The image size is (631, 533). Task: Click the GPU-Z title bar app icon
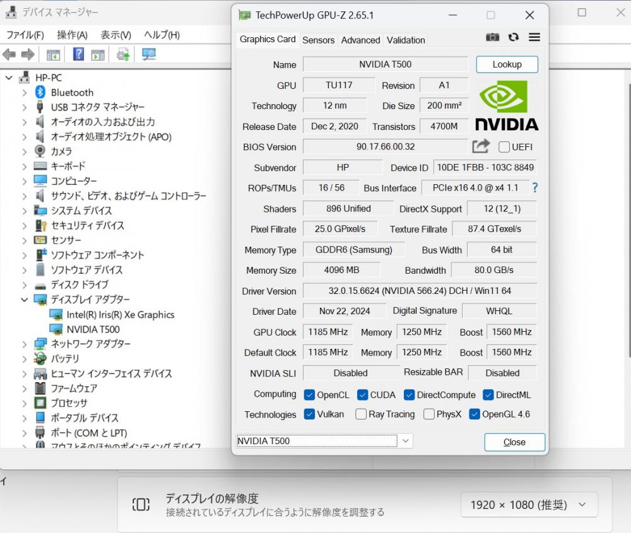point(244,15)
